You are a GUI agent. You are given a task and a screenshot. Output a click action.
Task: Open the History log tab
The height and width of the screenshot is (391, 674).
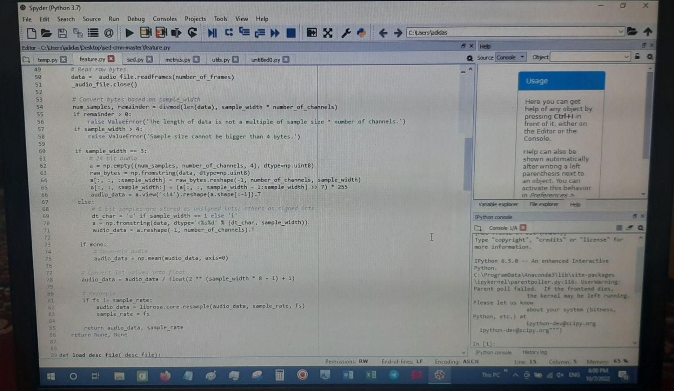534,352
